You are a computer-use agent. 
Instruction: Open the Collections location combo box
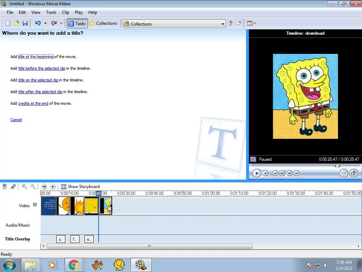(x=174, y=24)
